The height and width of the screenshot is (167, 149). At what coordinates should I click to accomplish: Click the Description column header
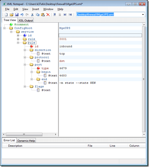(46, 146)
